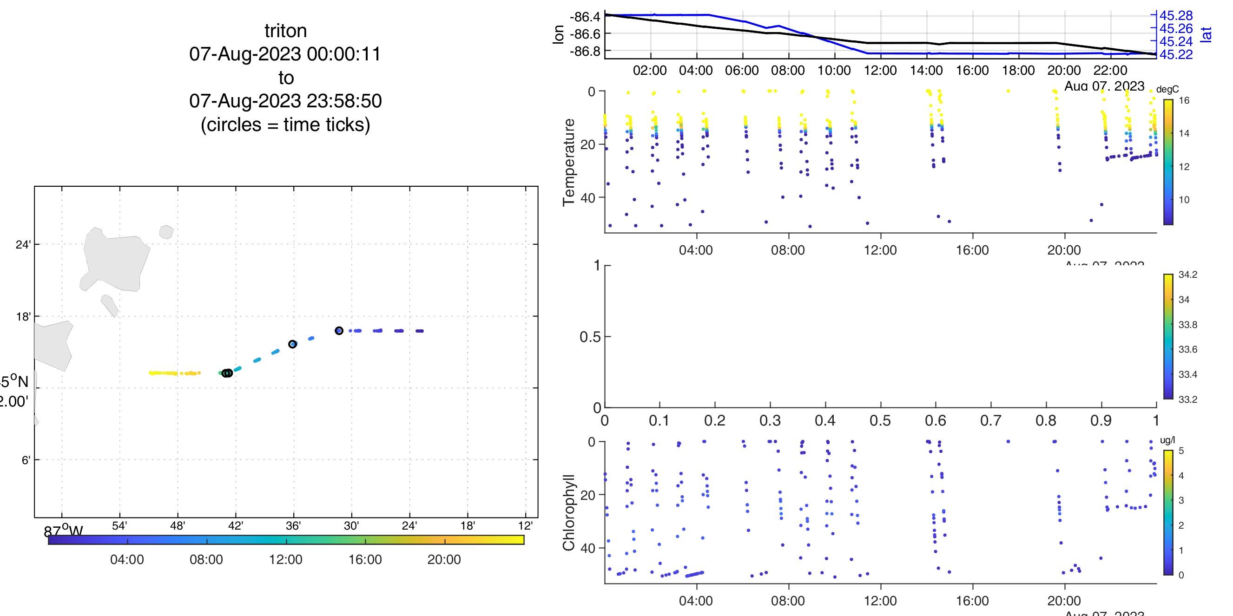Click the '08:00' tick under the Temperature plot
The height and width of the screenshot is (616, 1233).
coord(788,250)
